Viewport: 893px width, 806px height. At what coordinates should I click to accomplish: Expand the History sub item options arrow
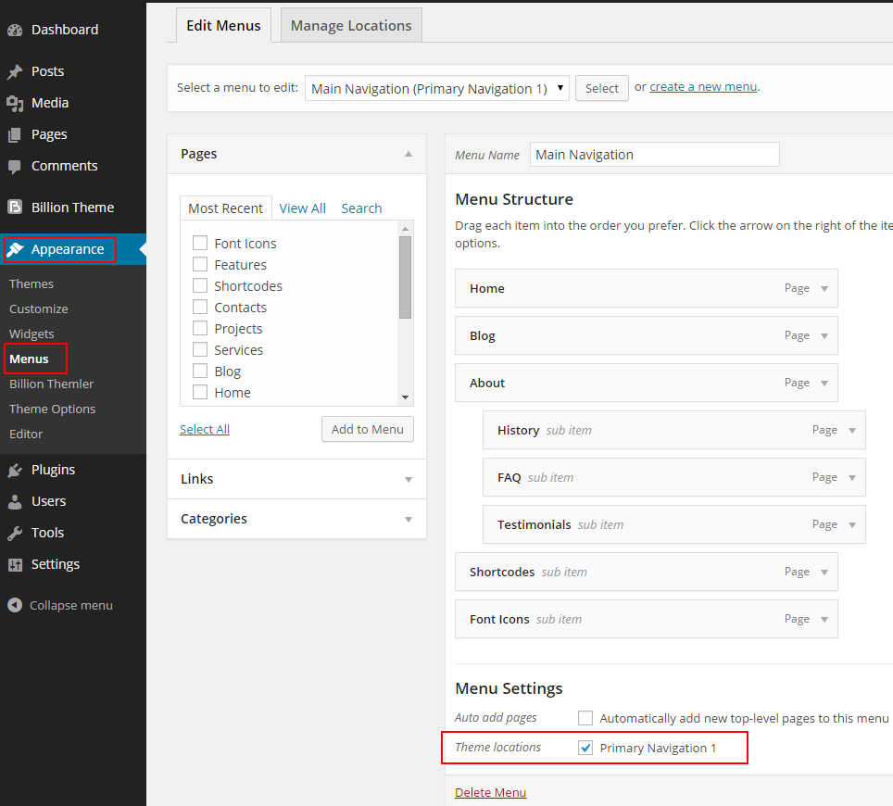(x=852, y=431)
